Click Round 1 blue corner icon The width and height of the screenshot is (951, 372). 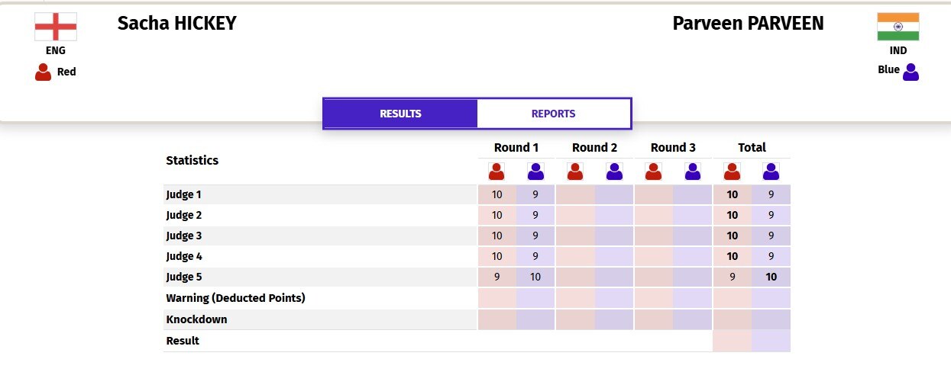point(536,172)
